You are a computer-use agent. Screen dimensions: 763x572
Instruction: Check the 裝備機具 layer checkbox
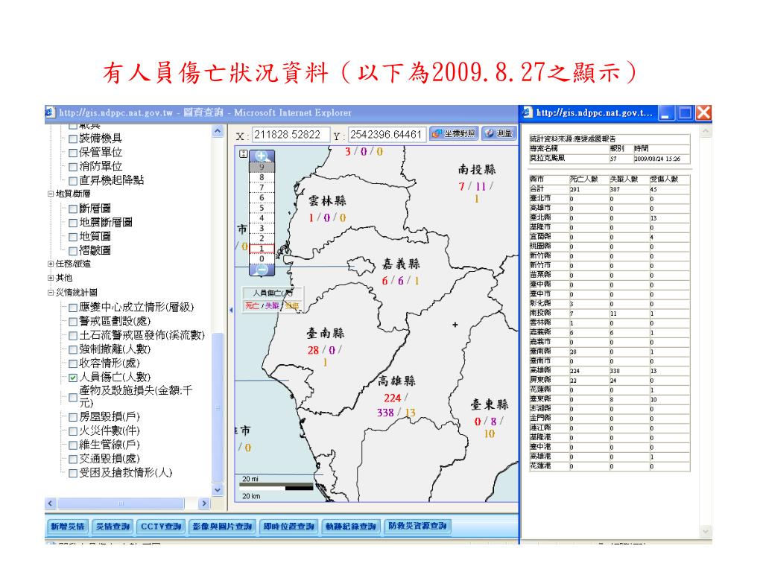click(x=73, y=139)
